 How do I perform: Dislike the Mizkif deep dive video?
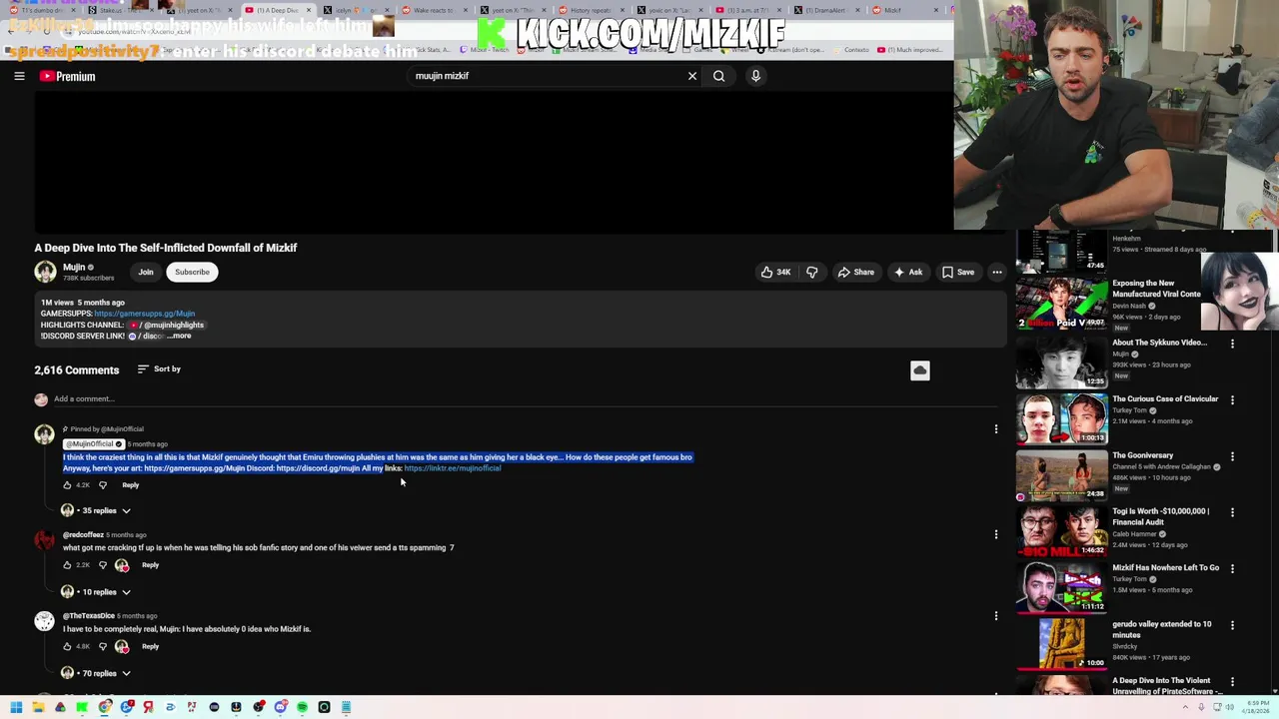point(811,272)
